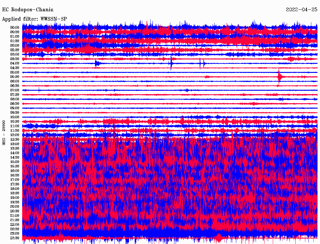
Task: Click the date label 2022-04-25
Action: click(x=301, y=10)
